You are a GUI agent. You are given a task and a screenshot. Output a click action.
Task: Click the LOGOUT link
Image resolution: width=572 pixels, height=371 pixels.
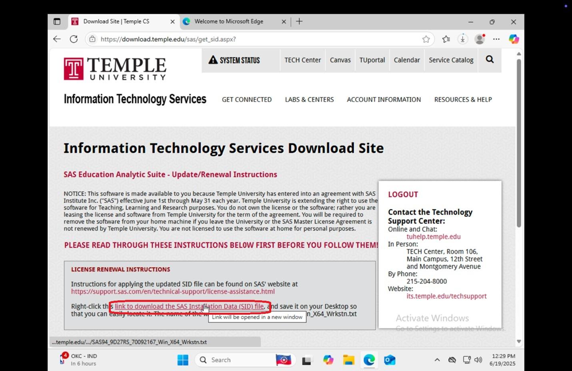403,194
